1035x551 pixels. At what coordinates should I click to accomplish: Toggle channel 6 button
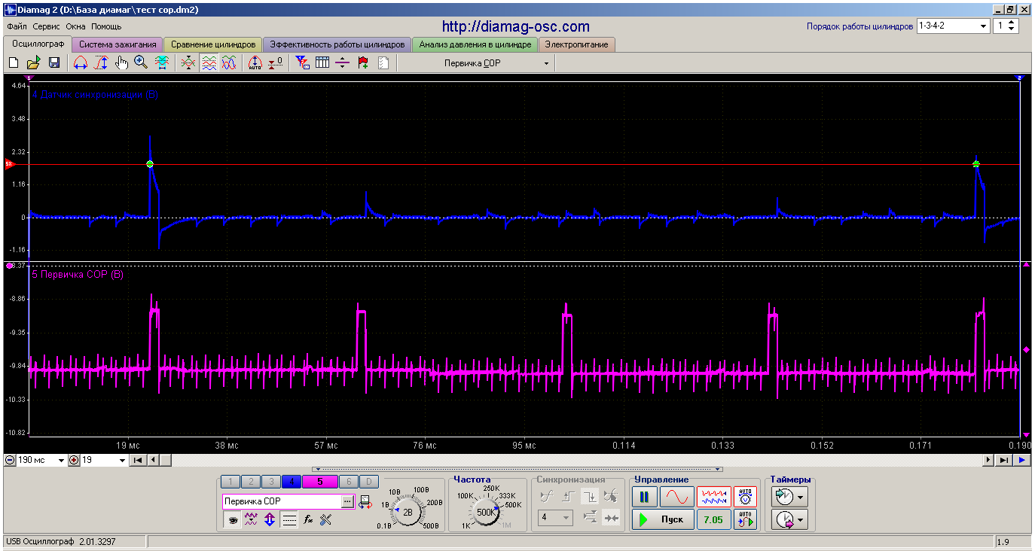[x=348, y=482]
